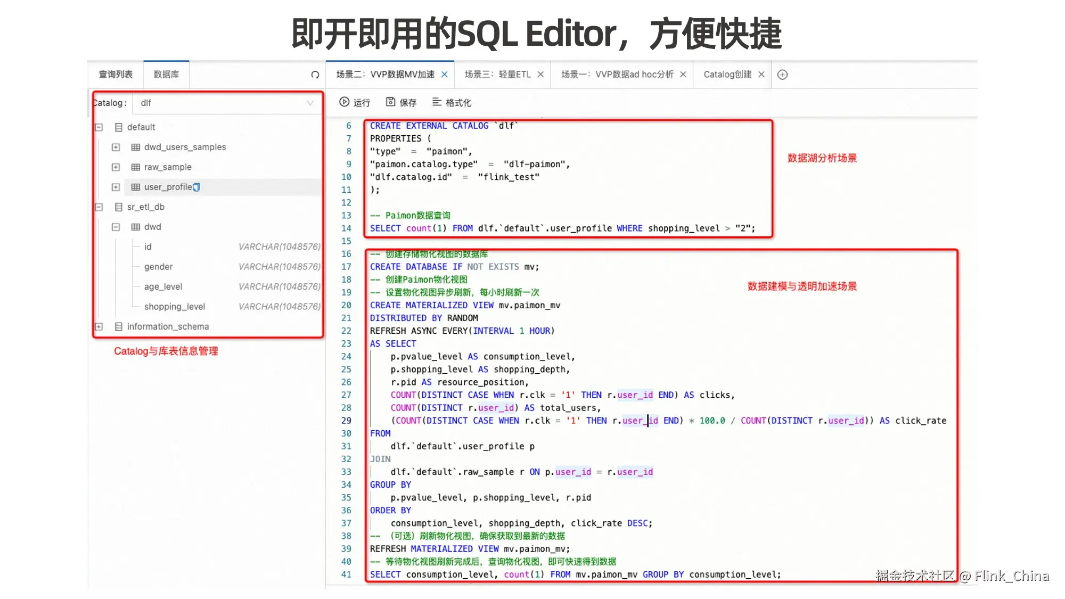Open the 场景一: VVP数据ad hoc分析 tab

(617, 75)
